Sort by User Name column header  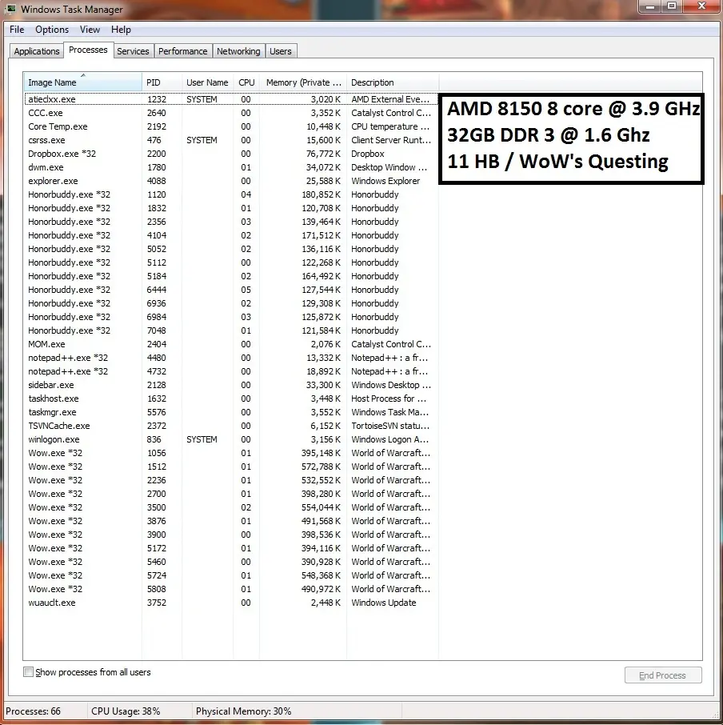[x=207, y=82]
